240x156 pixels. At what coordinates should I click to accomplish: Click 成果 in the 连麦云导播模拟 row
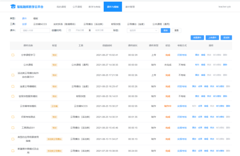coord(200,86)
